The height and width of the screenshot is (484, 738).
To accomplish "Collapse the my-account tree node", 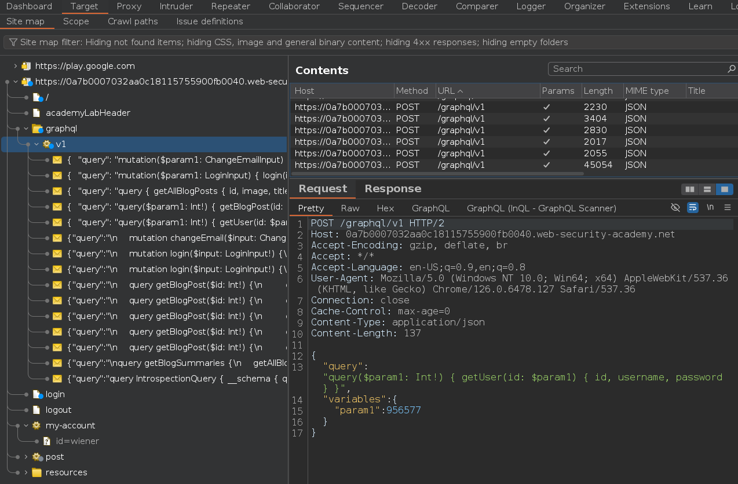I will 26,426.
